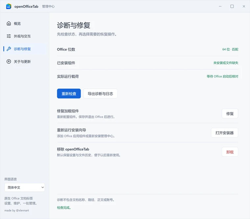Viewport: 250px width, 219px height.
Task: Click the 已安装组件 row label
Action: (66, 63)
